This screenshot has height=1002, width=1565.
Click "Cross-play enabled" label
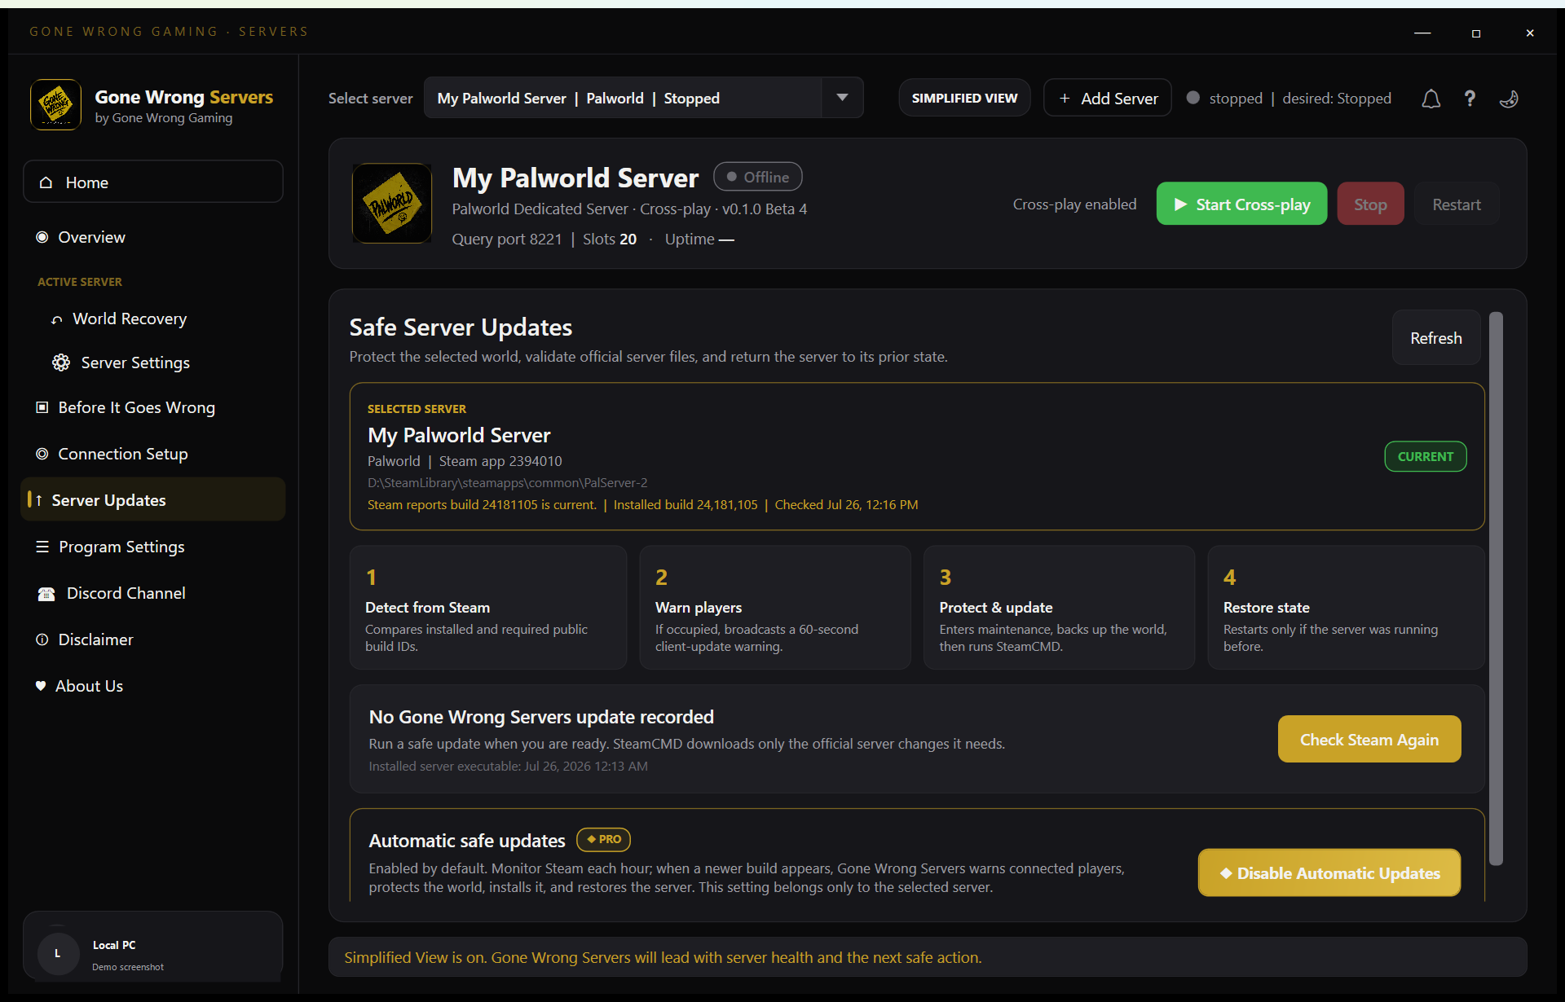tap(1074, 204)
